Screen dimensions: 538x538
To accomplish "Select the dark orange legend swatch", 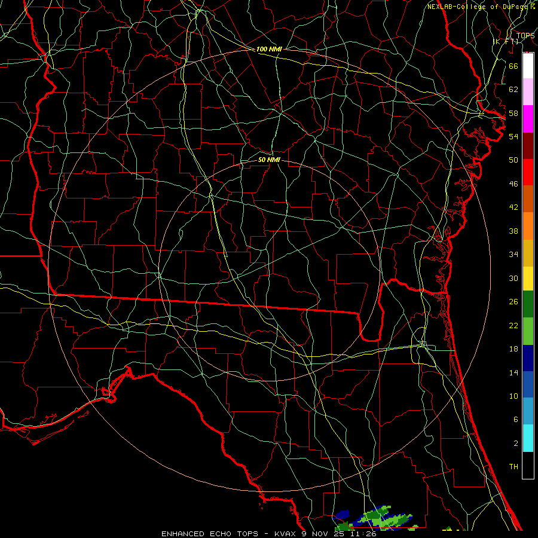I will [x=528, y=198].
